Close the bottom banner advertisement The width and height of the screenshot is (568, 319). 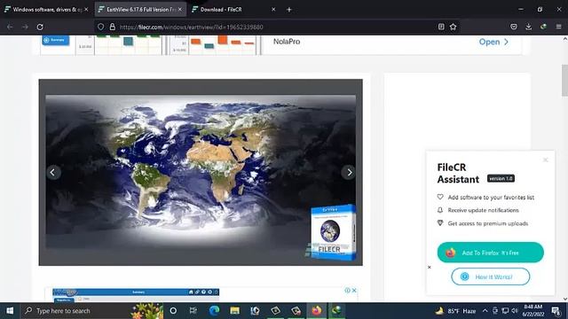[354, 290]
